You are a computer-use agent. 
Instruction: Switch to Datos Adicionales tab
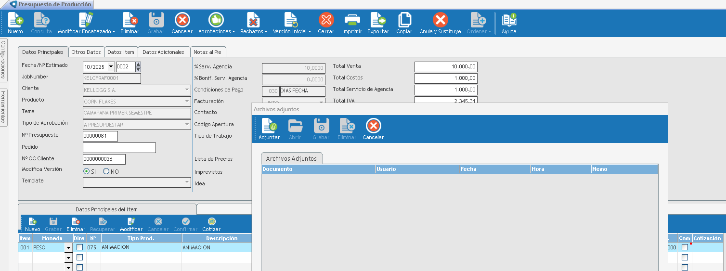[163, 52]
